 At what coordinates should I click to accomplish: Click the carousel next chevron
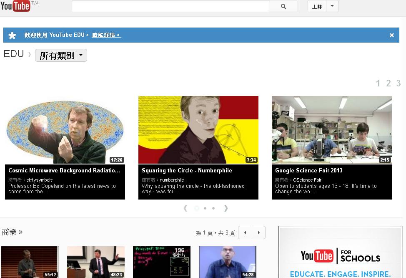[226, 208]
